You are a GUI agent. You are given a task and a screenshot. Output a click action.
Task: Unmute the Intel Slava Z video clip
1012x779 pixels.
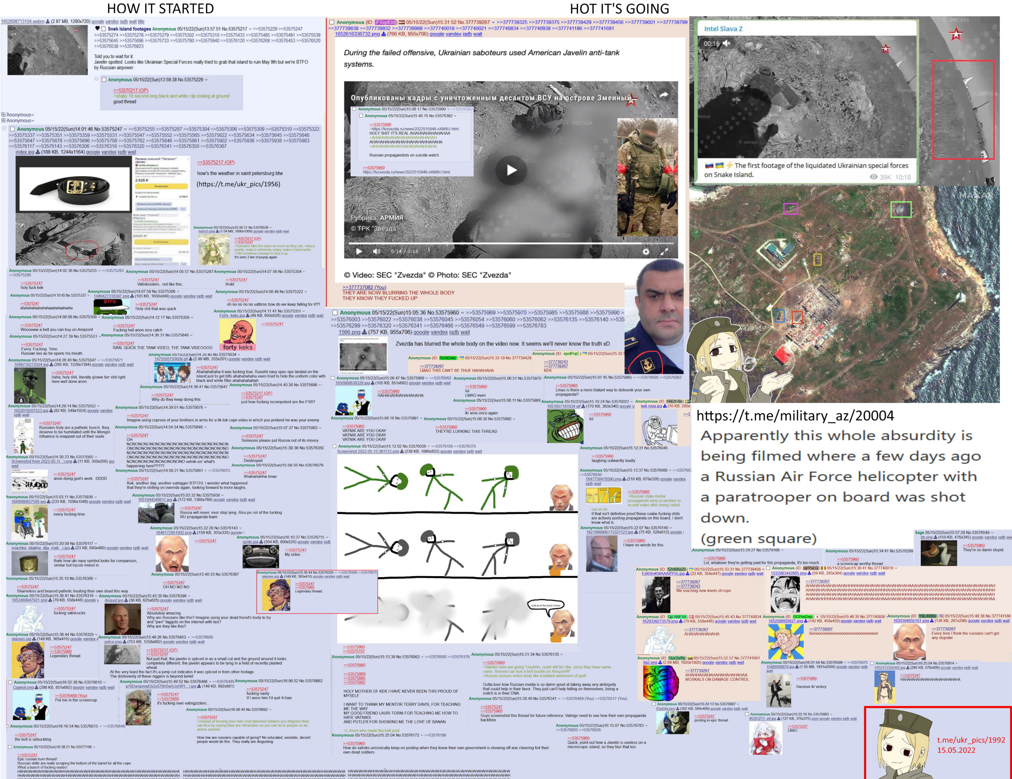click(x=727, y=43)
